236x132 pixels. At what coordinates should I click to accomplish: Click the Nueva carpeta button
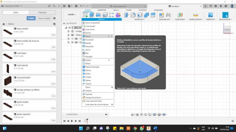[44, 18]
